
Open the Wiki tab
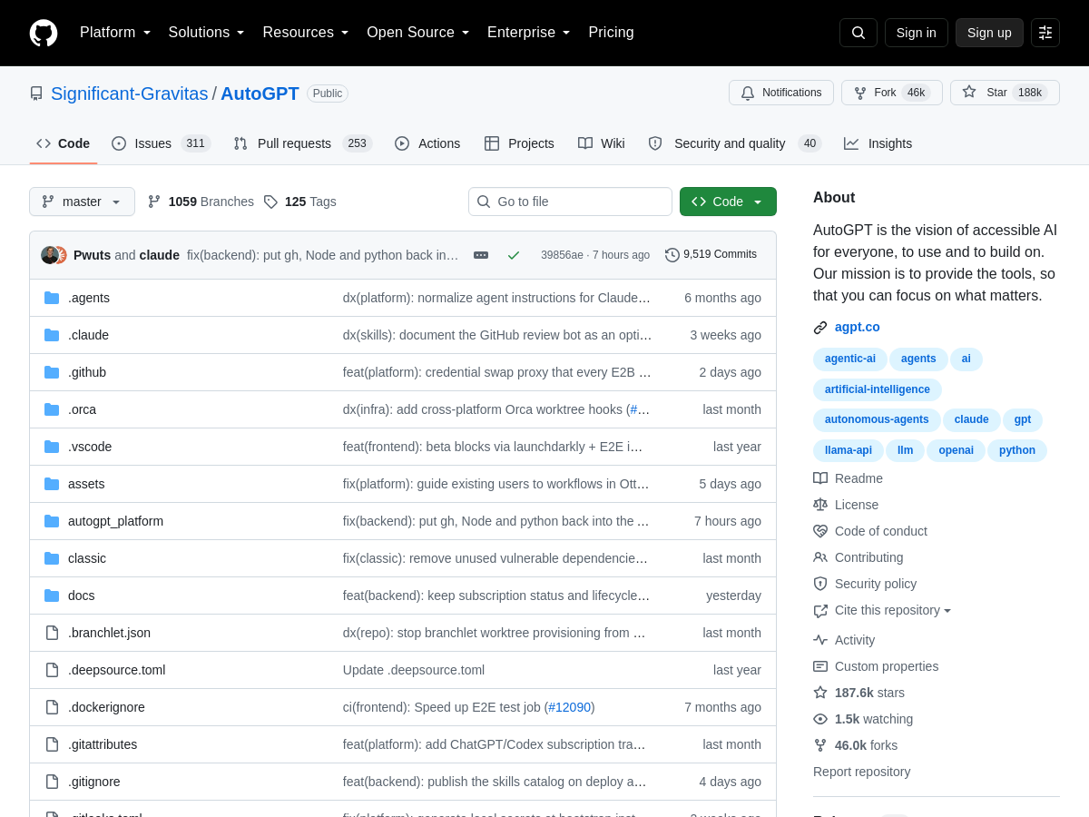(602, 143)
